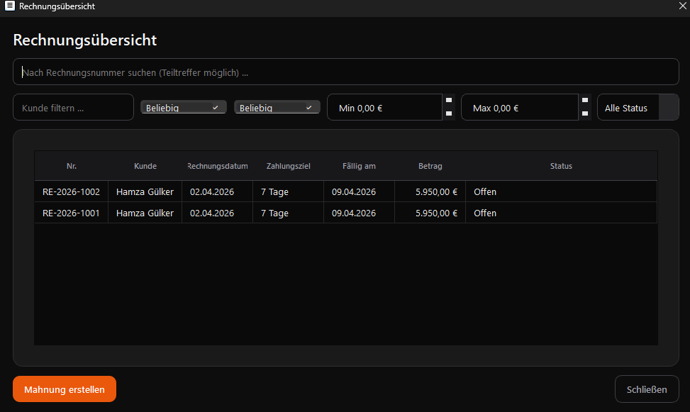690x412 pixels.
Task: Sort by the Fällig am column header
Action: pos(359,166)
